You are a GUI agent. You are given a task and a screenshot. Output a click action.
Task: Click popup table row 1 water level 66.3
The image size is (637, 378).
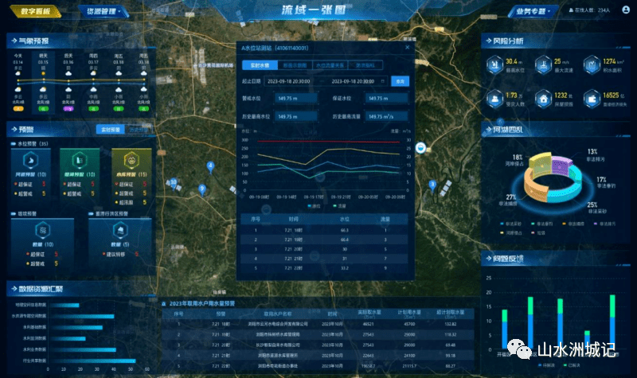pyautogui.click(x=345, y=230)
